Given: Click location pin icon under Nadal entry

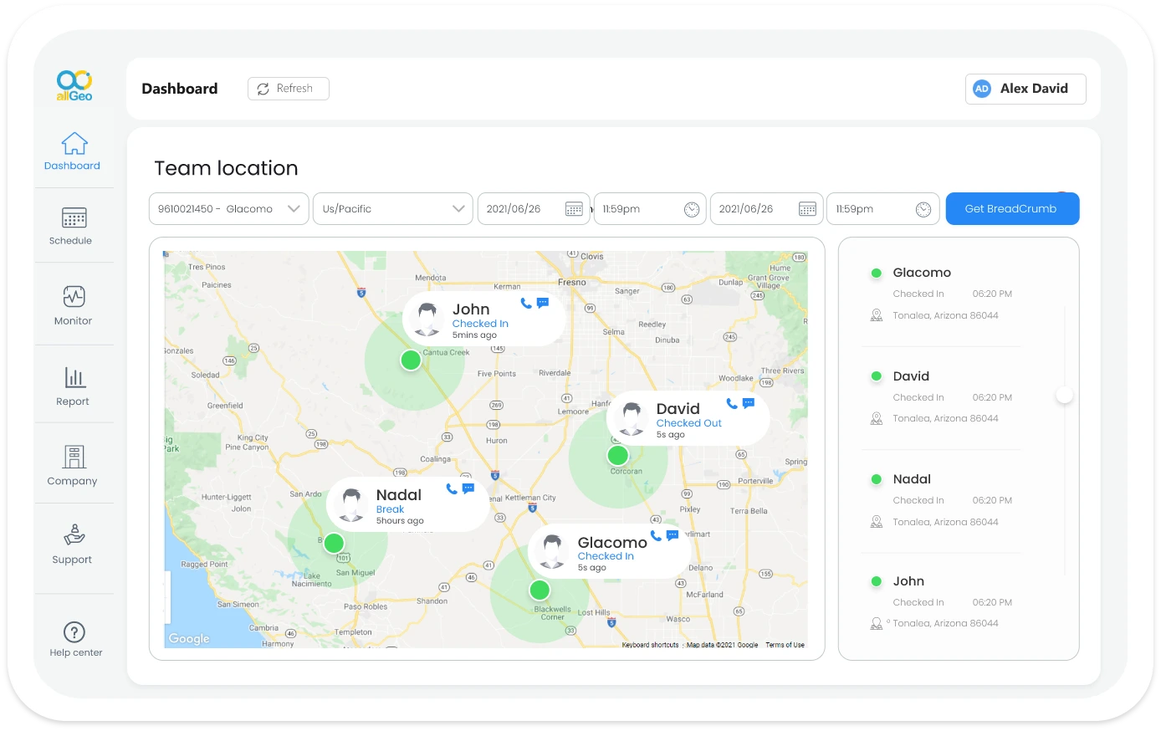Looking at the screenshot, I should click(x=877, y=522).
